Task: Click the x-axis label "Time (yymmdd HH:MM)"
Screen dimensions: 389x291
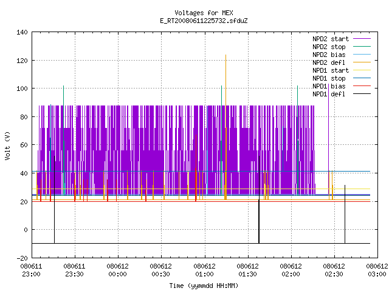Action: [204, 286]
